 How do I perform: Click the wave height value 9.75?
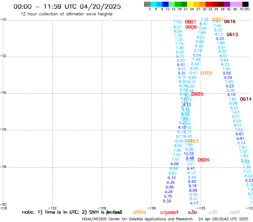pyautogui.click(x=168, y=196)
